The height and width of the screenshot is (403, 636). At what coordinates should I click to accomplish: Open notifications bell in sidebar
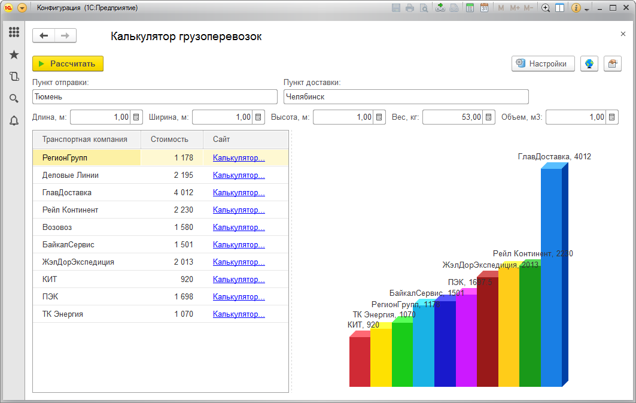pos(14,120)
